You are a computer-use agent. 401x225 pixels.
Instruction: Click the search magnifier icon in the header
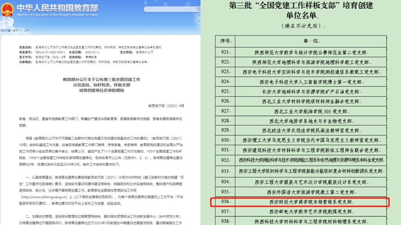point(199,9)
